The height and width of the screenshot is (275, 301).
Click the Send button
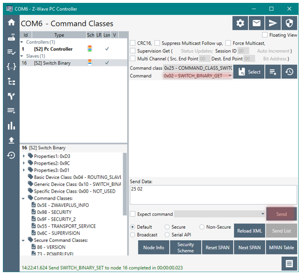(x=282, y=214)
